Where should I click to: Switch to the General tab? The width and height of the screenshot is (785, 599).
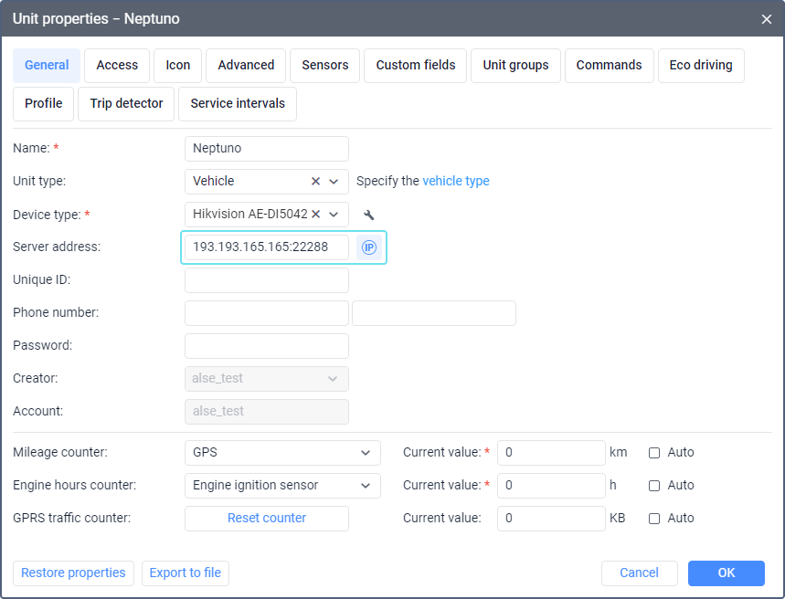coord(47,66)
